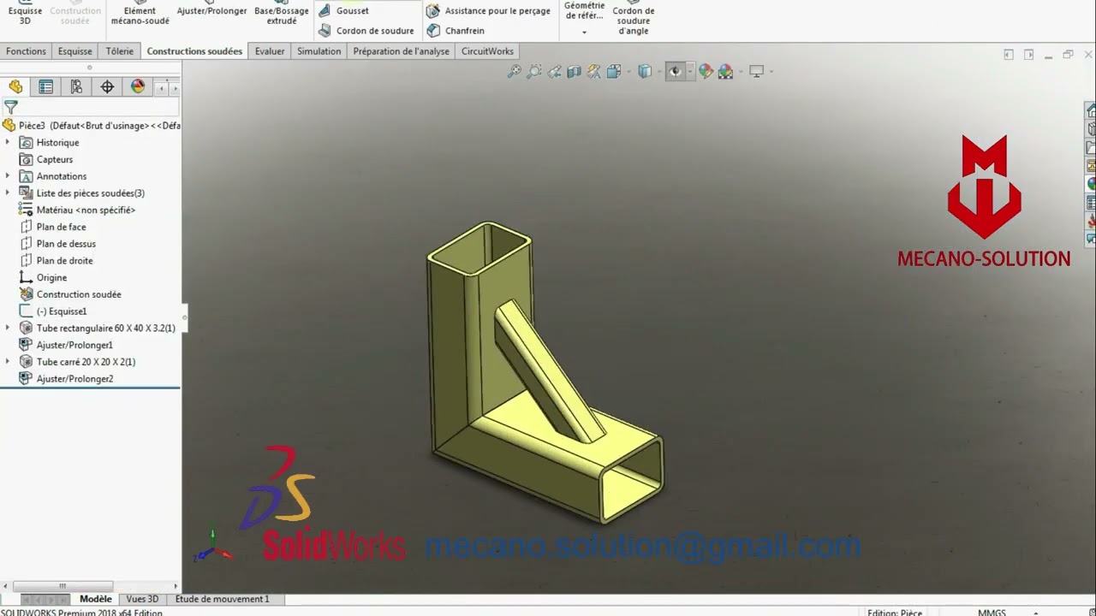Click the Zoom to Area icon
Image resolution: width=1096 pixels, height=616 pixels.
pos(533,72)
